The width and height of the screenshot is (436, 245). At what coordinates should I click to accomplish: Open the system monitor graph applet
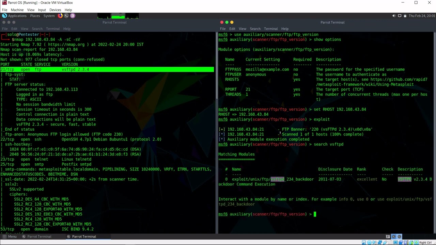click(x=118, y=16)
